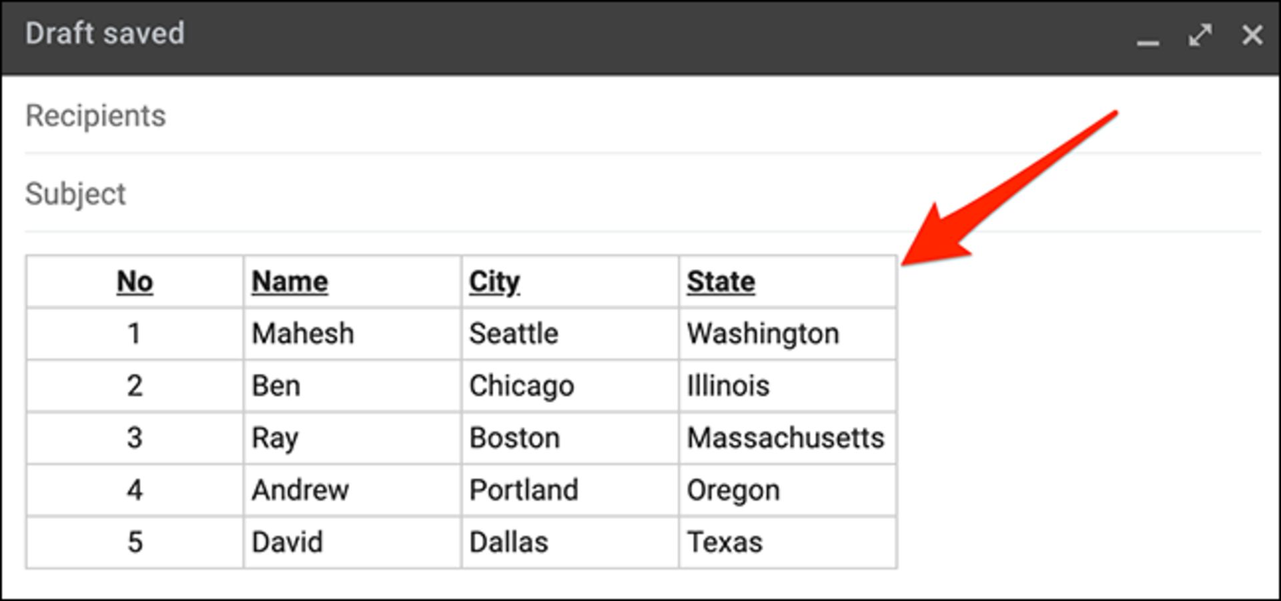
Task: Click the Illinois table cell
Action: pos(787,386)
